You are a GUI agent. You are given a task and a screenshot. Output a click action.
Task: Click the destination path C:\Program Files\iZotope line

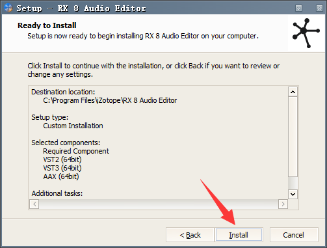tap(110, 100)
